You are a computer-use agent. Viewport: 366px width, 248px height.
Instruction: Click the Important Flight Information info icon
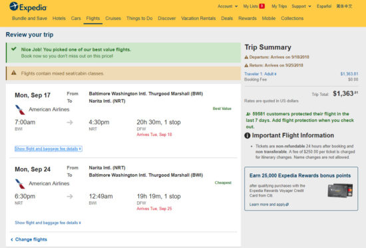coord(247,135)
